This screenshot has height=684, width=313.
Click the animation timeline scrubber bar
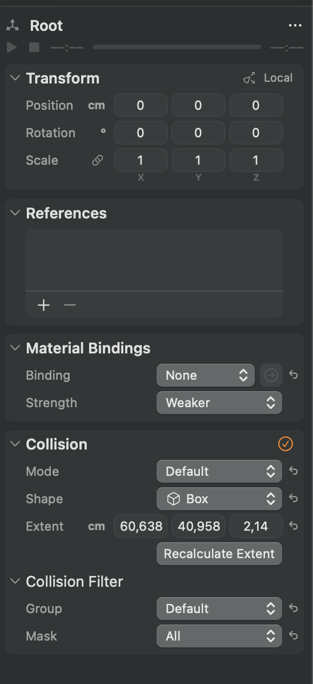click(x=177, y=47)
